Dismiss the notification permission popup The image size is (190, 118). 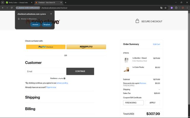coord(51,14)
